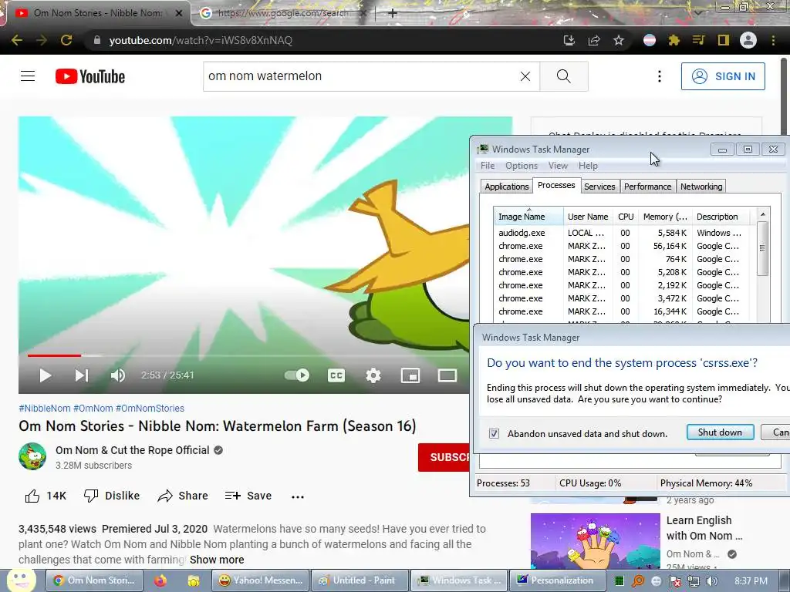Viewport: 790px width, 592px height.
Task: Open Task Manager File menu
Action: 488,166
